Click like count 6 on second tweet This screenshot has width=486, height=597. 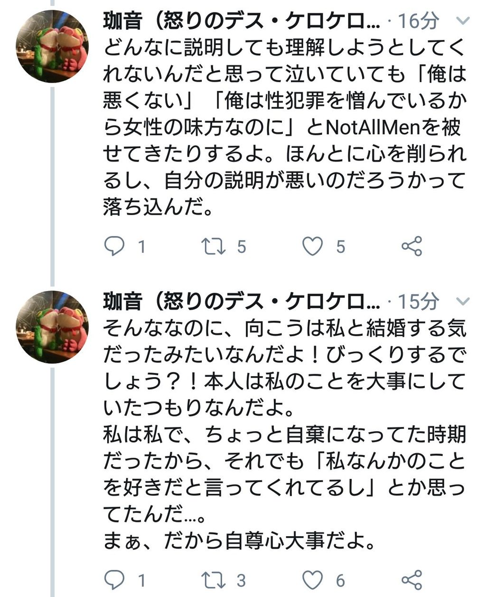[x=340, y=580]
